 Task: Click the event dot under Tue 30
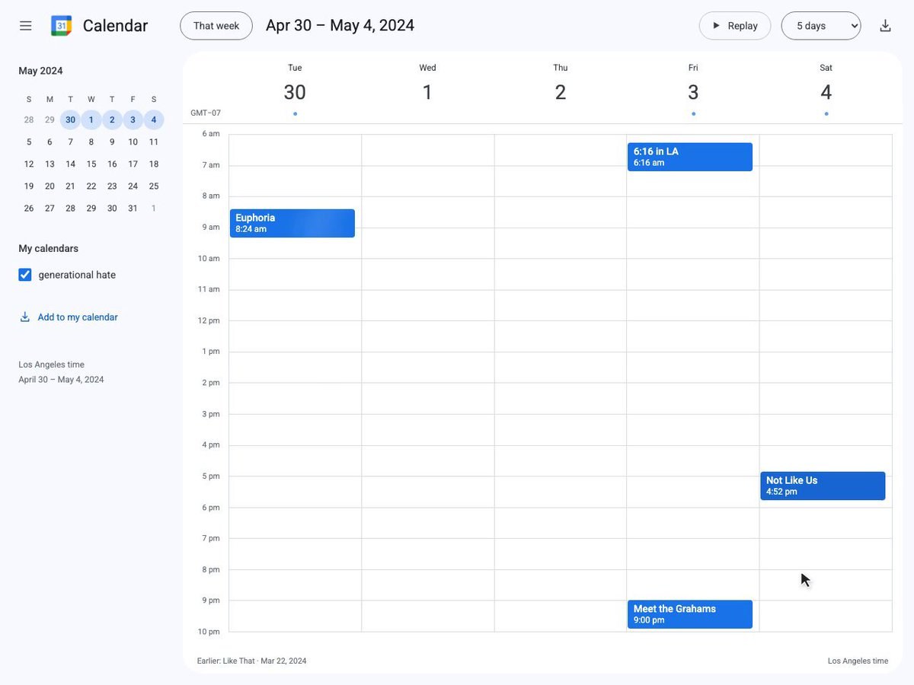click(295, 114)
